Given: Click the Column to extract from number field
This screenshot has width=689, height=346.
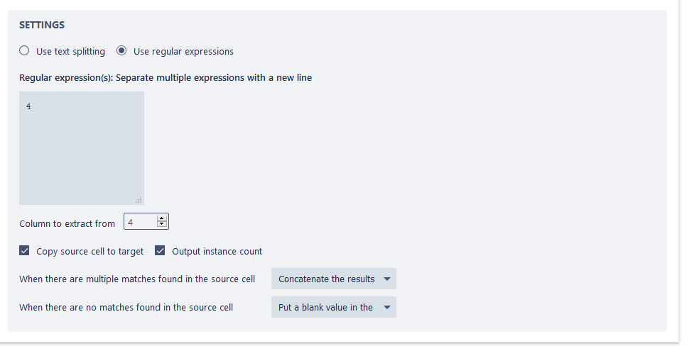Looking at the screenshot, I should 139,223.
